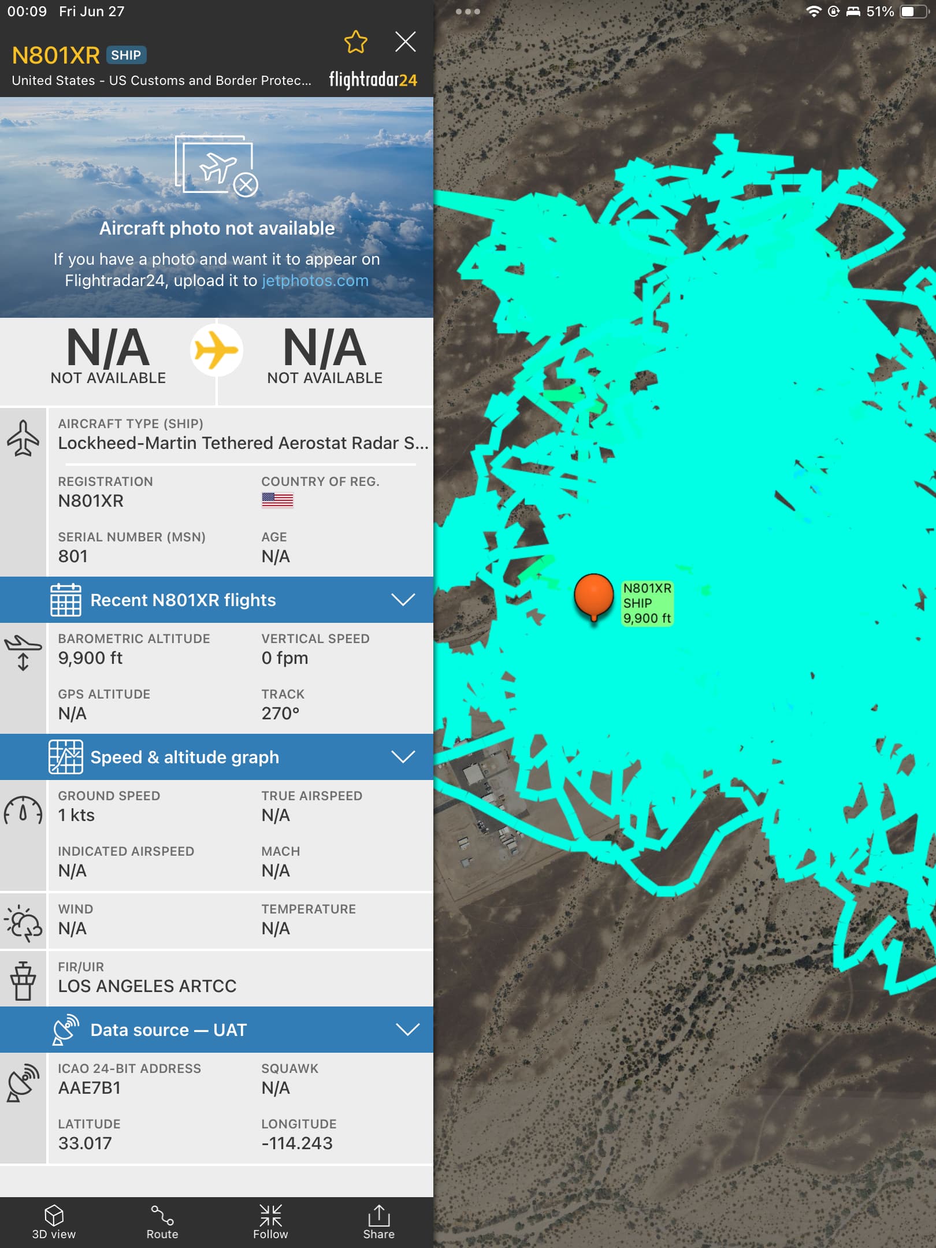Image resolution: width=936 pixels, height=1248 pixels.
Task: Expand Data source — UAT section
Action: 217,1030
